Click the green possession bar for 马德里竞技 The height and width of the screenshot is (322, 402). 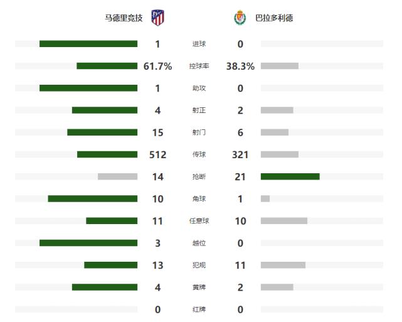coord(107,66)
